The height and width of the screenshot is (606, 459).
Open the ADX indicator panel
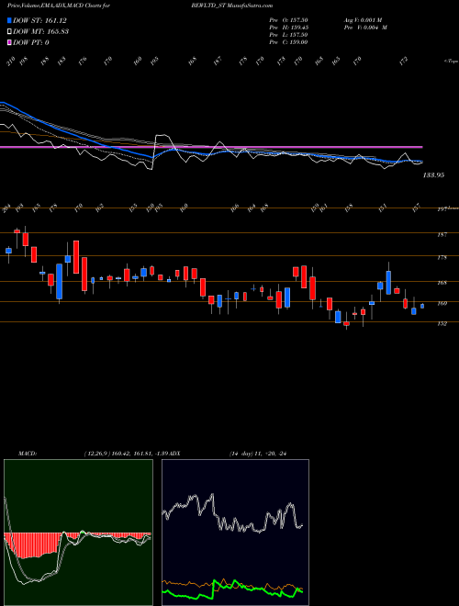pos(235,533)
